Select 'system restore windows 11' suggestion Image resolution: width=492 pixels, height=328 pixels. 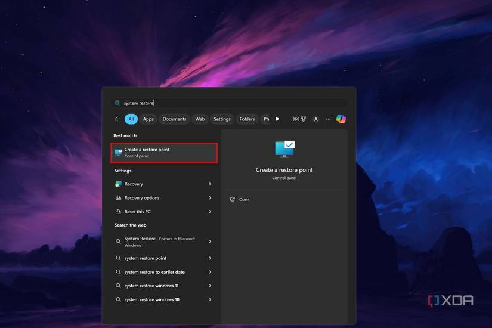164,286
